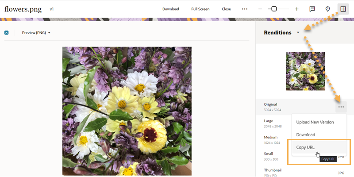Click the main flowers preview image
354x177 pixels.
pyautogui.click(x=127, y=111)
